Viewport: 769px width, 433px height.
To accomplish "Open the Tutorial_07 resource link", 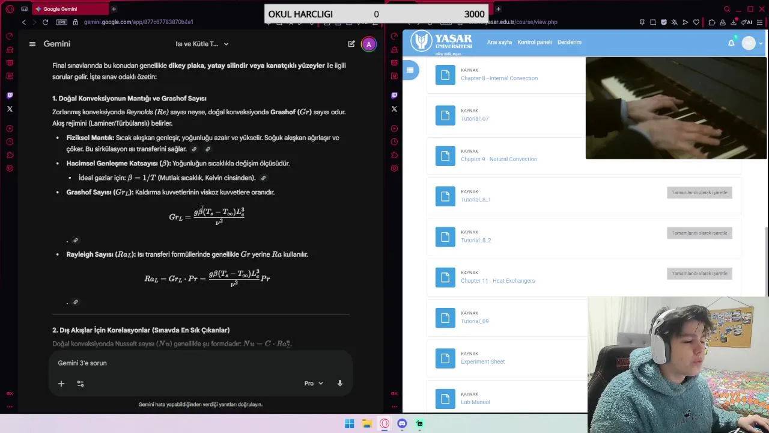I will pos(475,118).
